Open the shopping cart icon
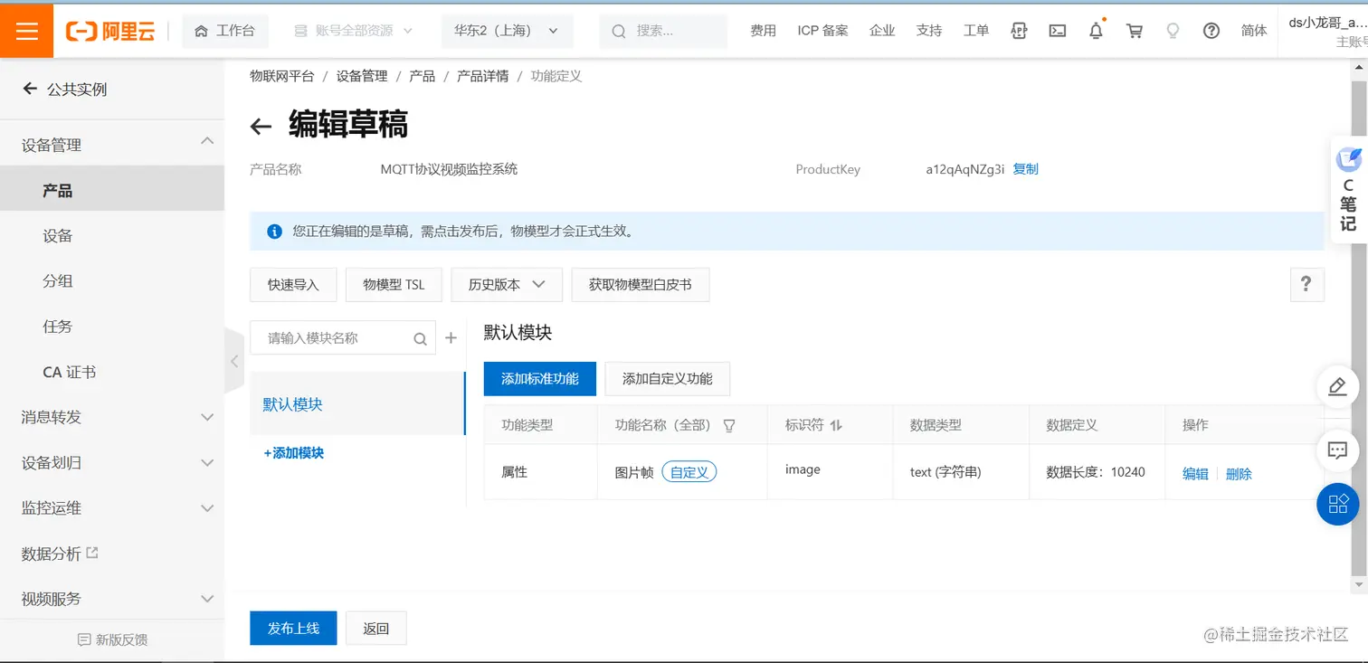Screen dimensions: 1368x663 tap(1134, 31)
